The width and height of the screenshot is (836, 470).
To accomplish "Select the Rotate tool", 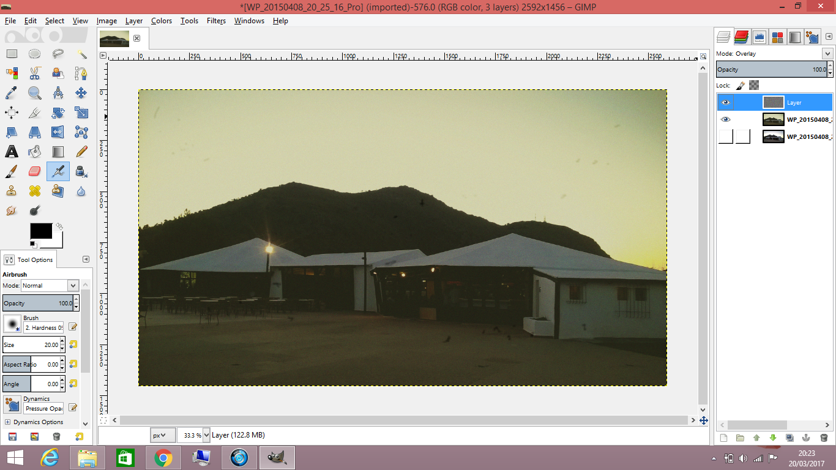I will [58, 113].
